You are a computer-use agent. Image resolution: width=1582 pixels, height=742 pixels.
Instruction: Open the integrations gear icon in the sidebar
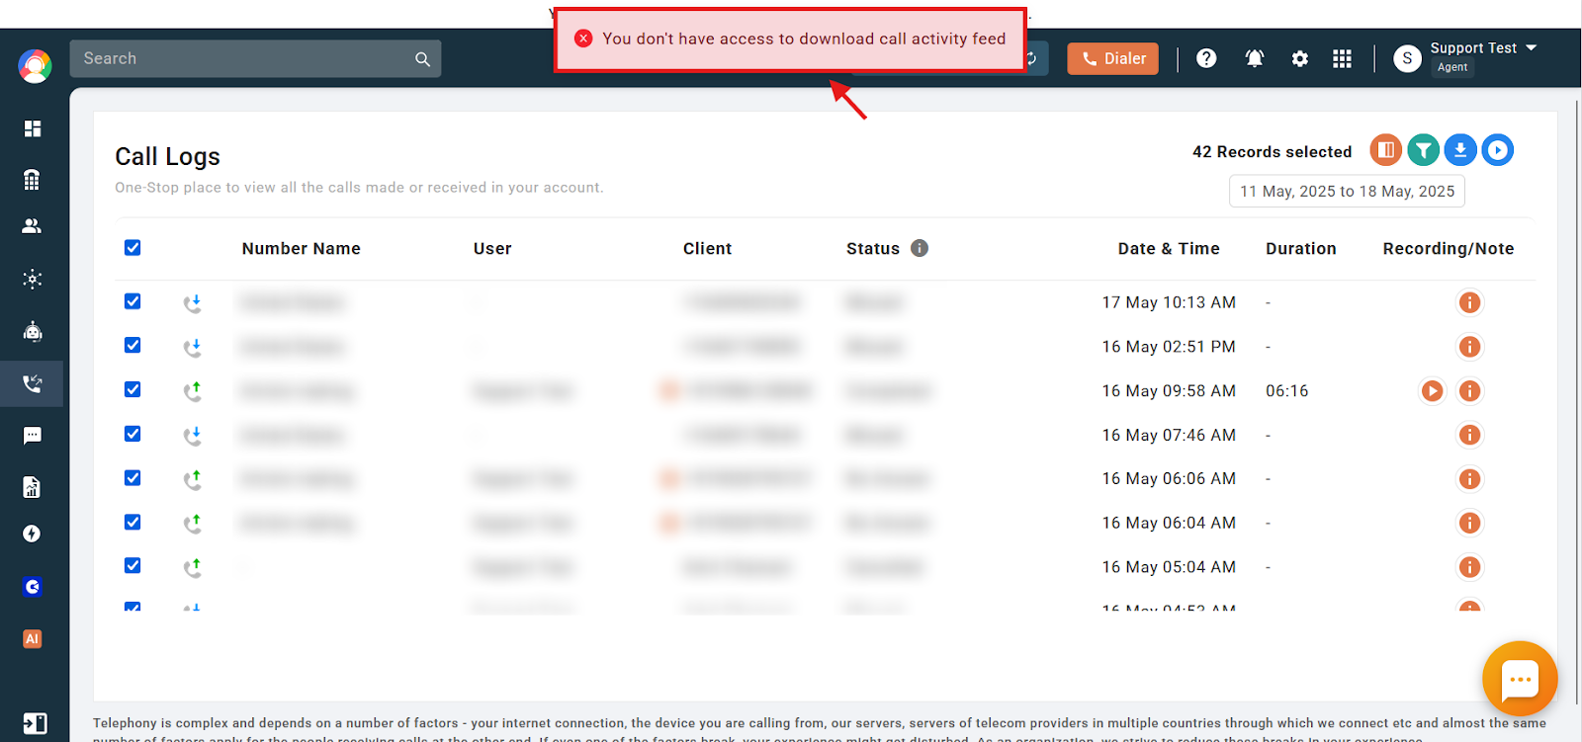pos(33,279)
